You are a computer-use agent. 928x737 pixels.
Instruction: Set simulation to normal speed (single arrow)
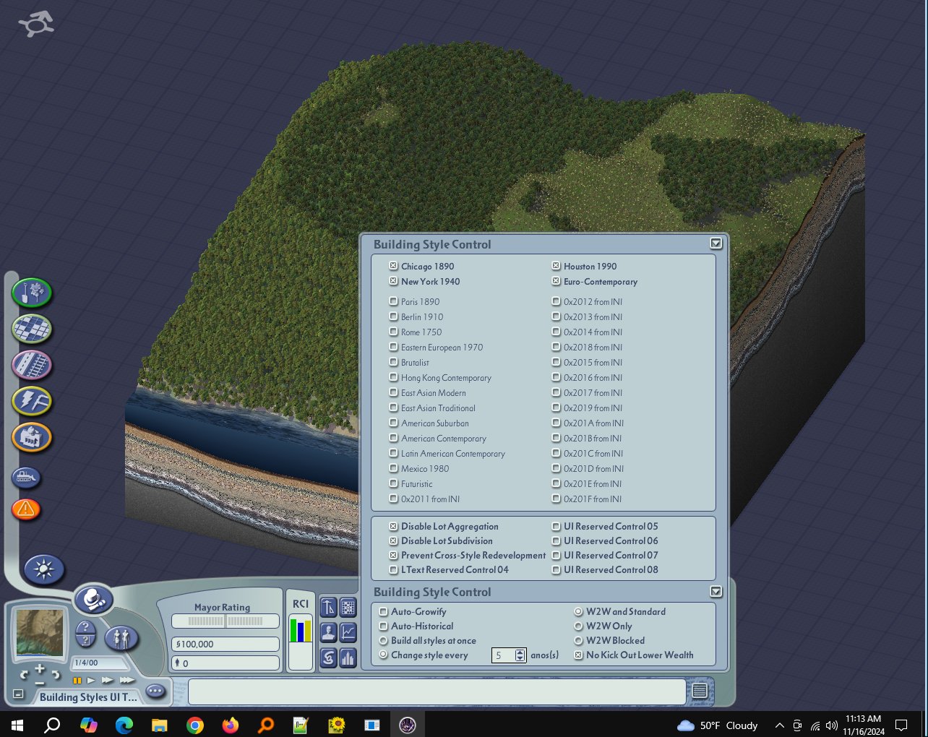tap(91, 681)
